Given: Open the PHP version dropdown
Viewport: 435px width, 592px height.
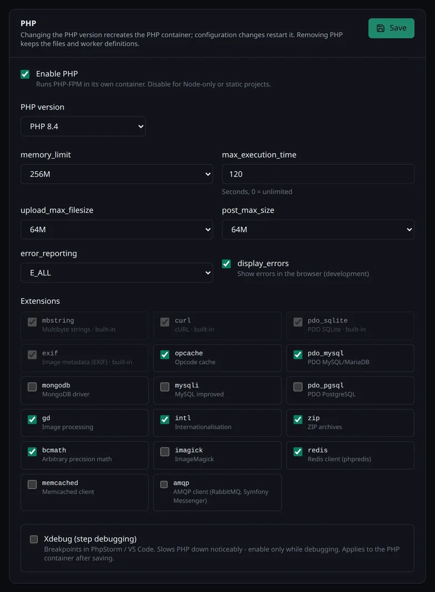Looking at the screenshot, I should (x=83, y=126).
